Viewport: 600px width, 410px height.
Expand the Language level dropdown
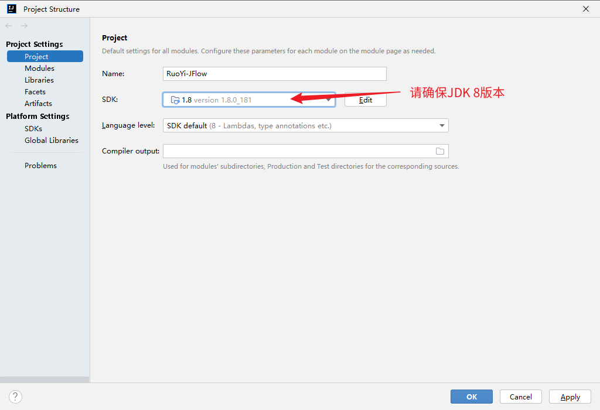(x=442, y=126)
